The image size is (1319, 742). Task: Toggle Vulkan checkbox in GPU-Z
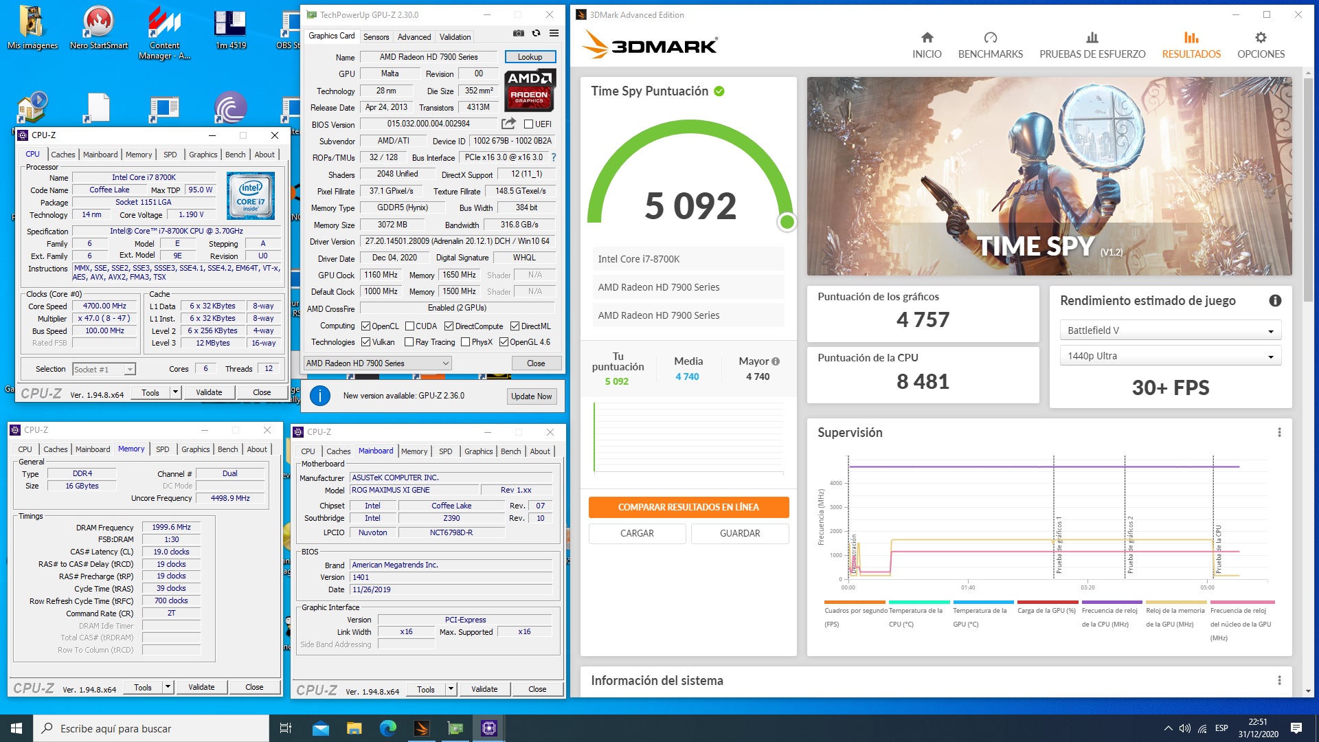366,342
